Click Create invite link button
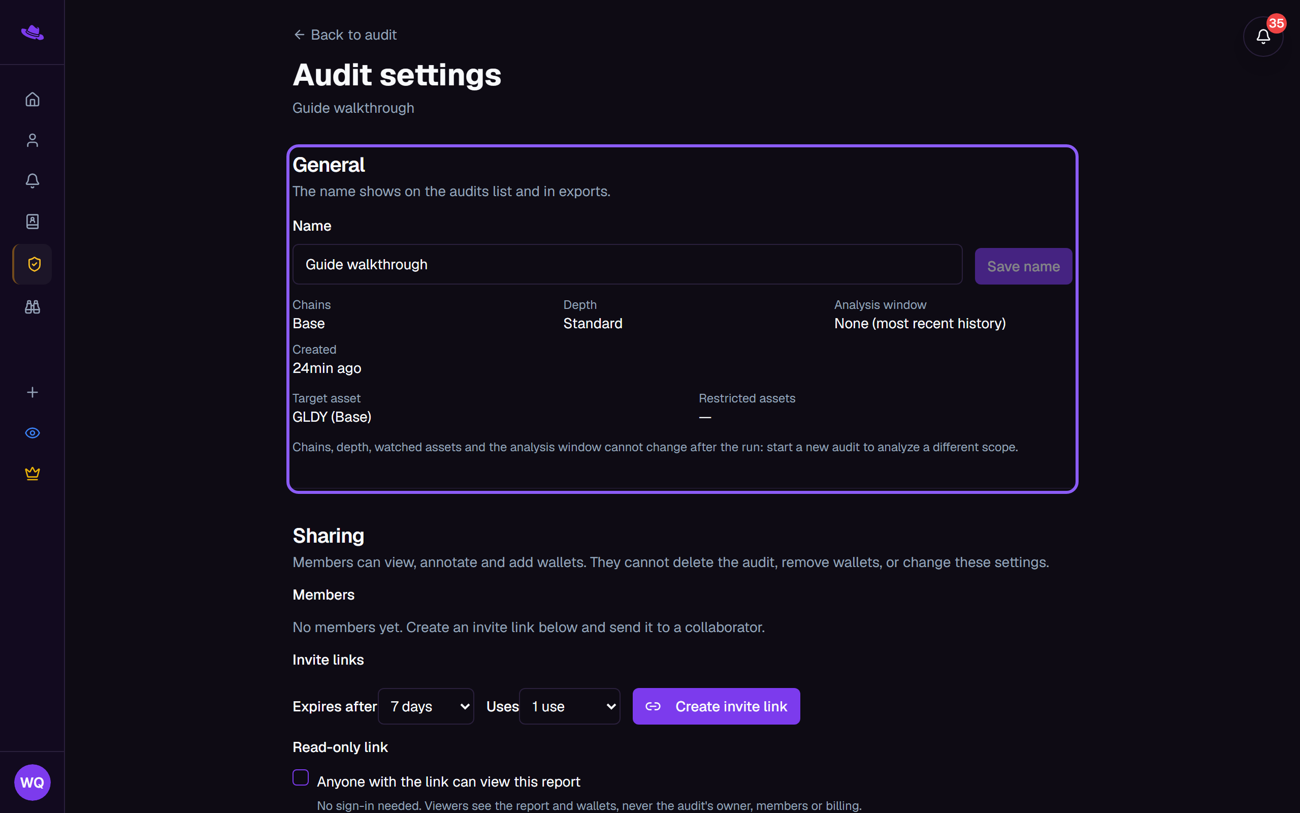The height and width of the screenshot is (813, 1300). tap(716, 706)
